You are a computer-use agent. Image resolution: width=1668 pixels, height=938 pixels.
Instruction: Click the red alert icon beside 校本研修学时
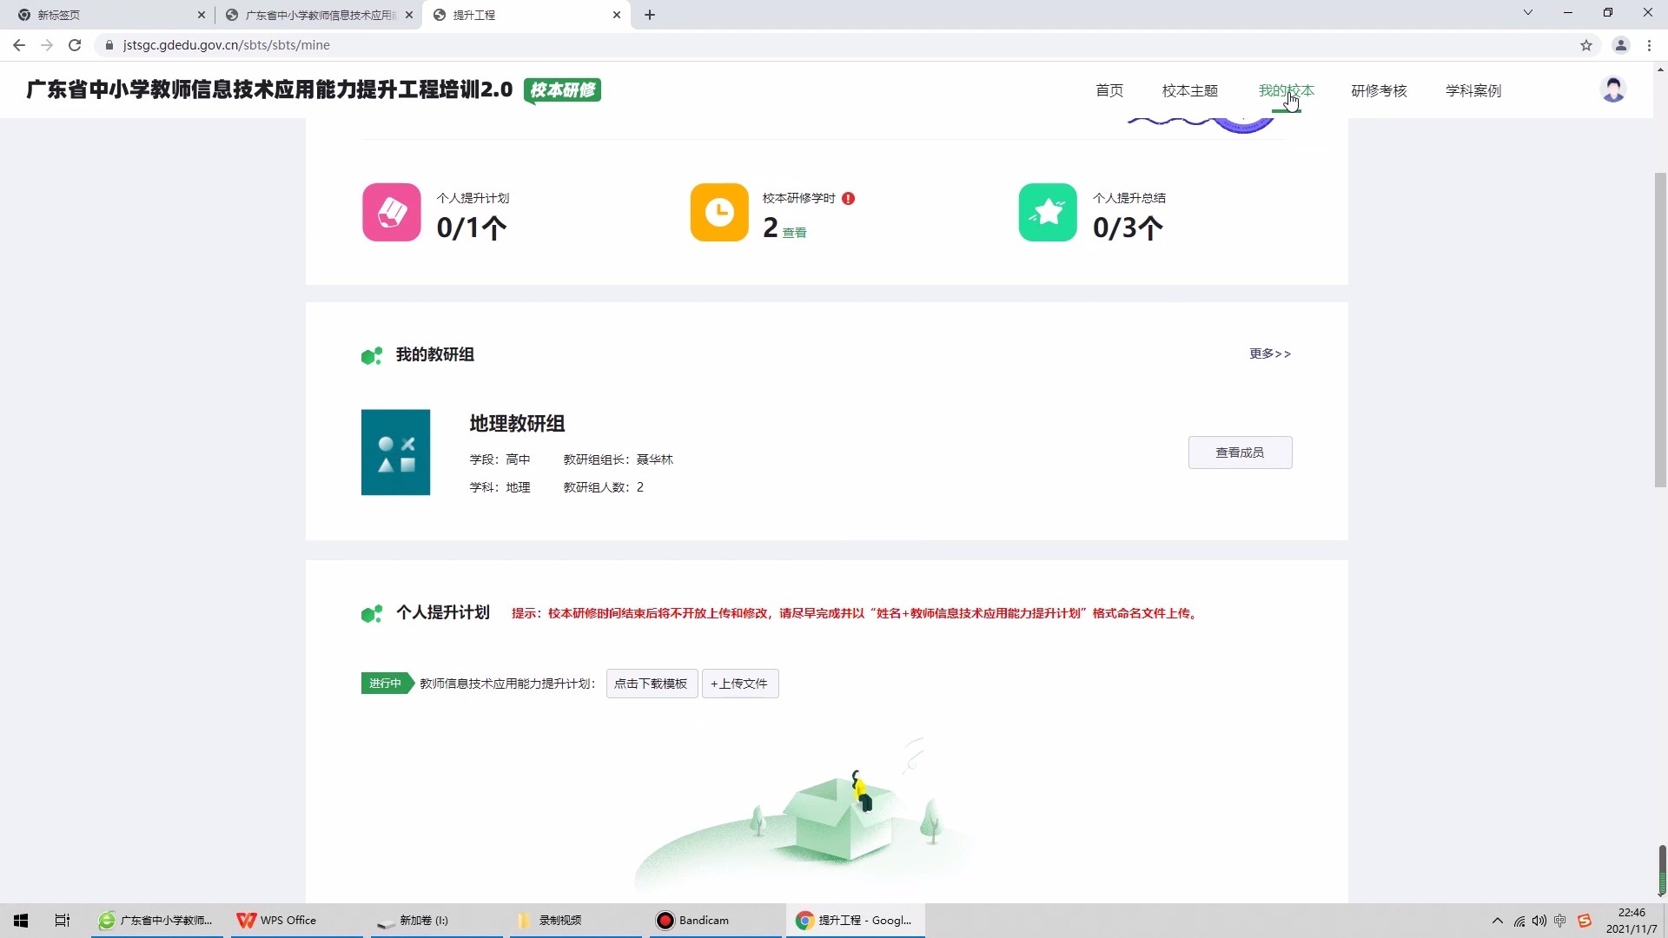(849, 198)
